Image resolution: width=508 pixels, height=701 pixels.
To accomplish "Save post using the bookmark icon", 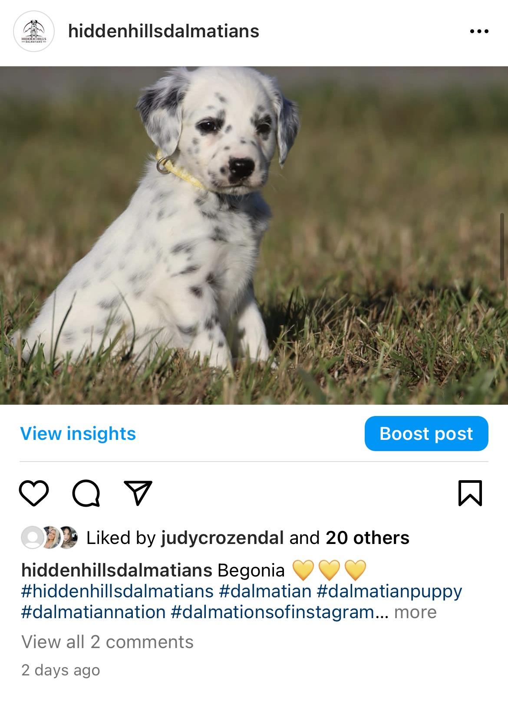I will coord(470,493).
